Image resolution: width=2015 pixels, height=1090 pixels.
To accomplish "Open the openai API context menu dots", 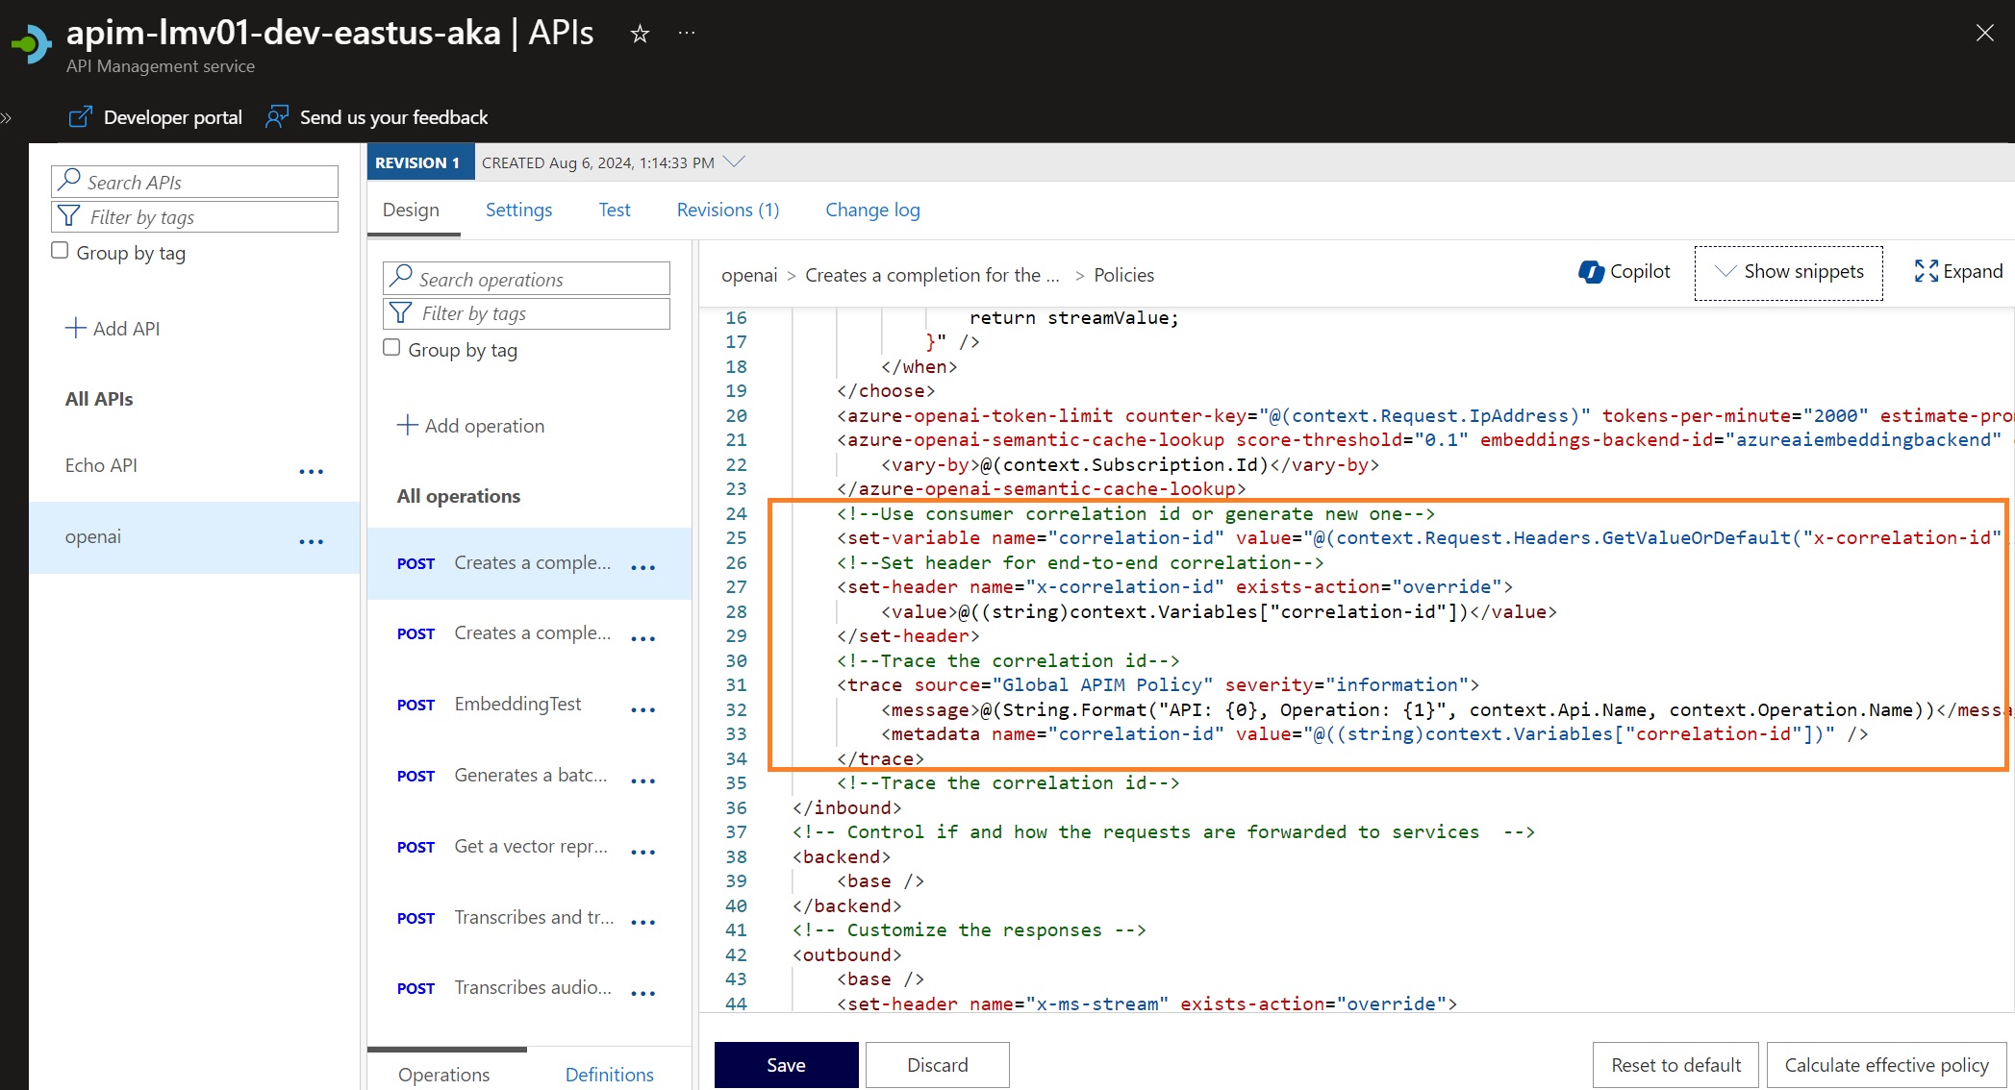I will pyautogui.click(x=311, y=542).
